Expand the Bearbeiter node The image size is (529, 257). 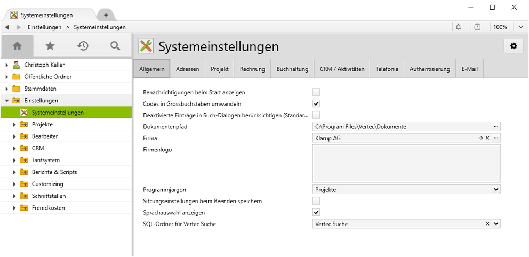(14, 136)
